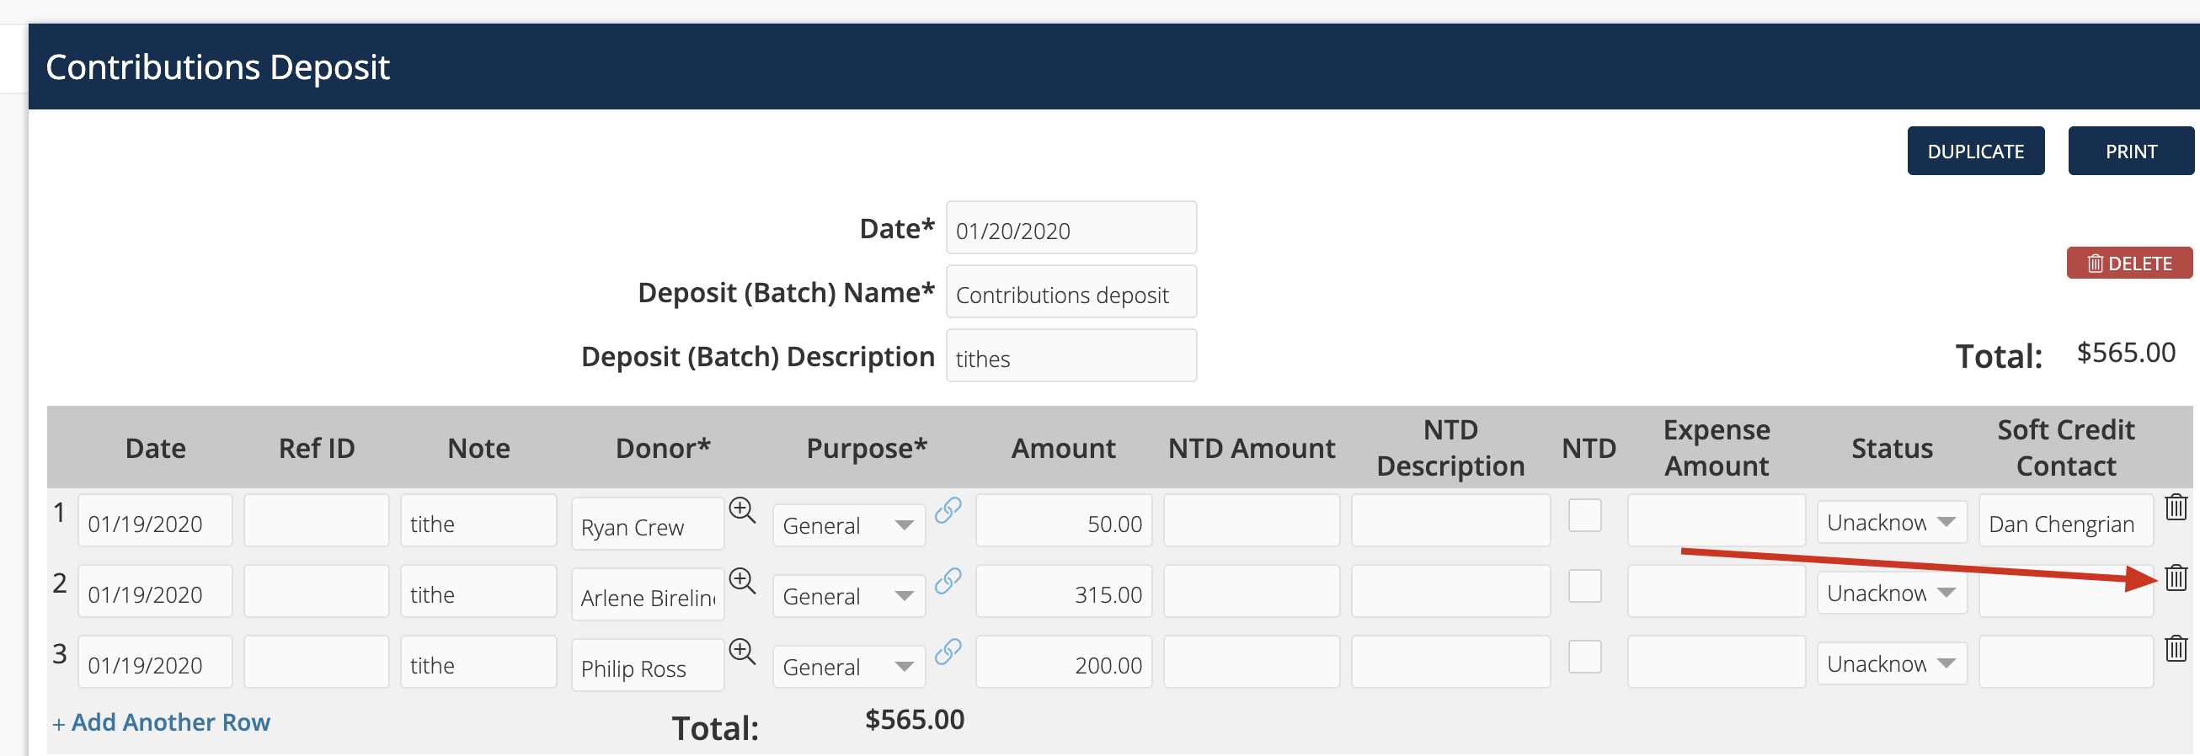Open Purpose dropdown for Arlene Bireline row
The width and height of the screenshot is (2200, 756).
[x=849, y=595]
